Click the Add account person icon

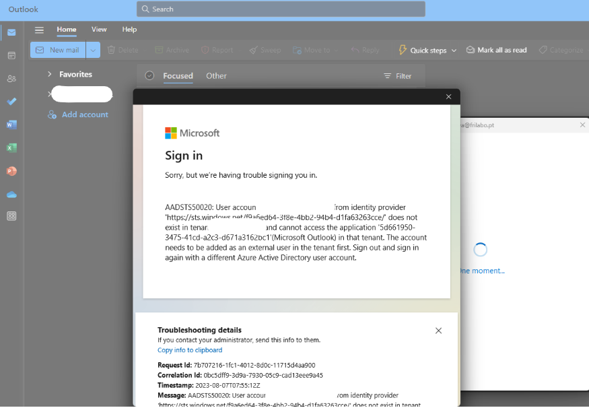53,114
